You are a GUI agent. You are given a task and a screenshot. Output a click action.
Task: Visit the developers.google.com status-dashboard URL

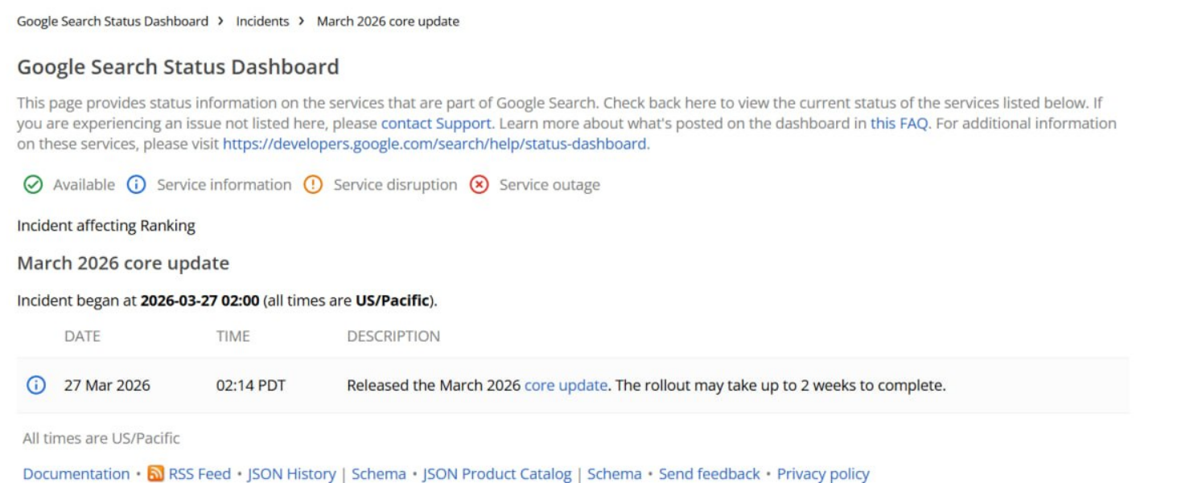click(434, 144)
